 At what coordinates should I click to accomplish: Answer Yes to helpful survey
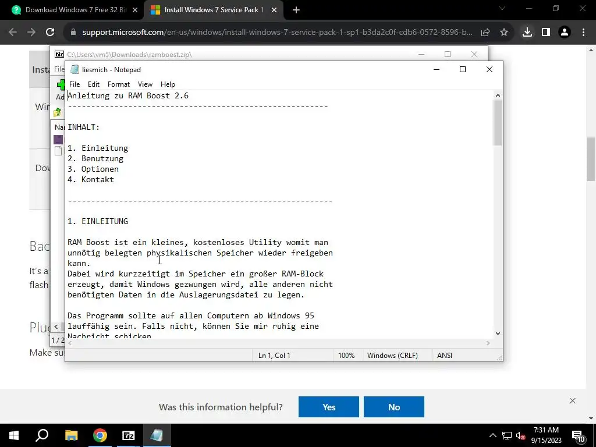329,407
